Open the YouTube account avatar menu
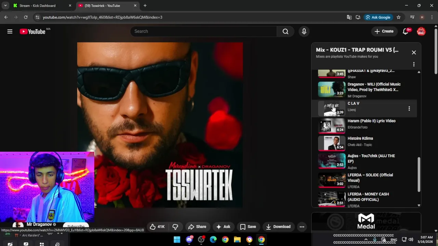Screen dimensions: 438x246 [x=421, y=31]
